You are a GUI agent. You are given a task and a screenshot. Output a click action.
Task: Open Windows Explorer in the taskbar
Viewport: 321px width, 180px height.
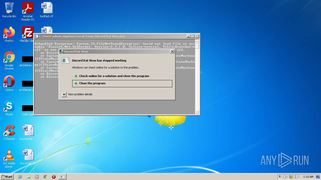click(x=28, y=177)
